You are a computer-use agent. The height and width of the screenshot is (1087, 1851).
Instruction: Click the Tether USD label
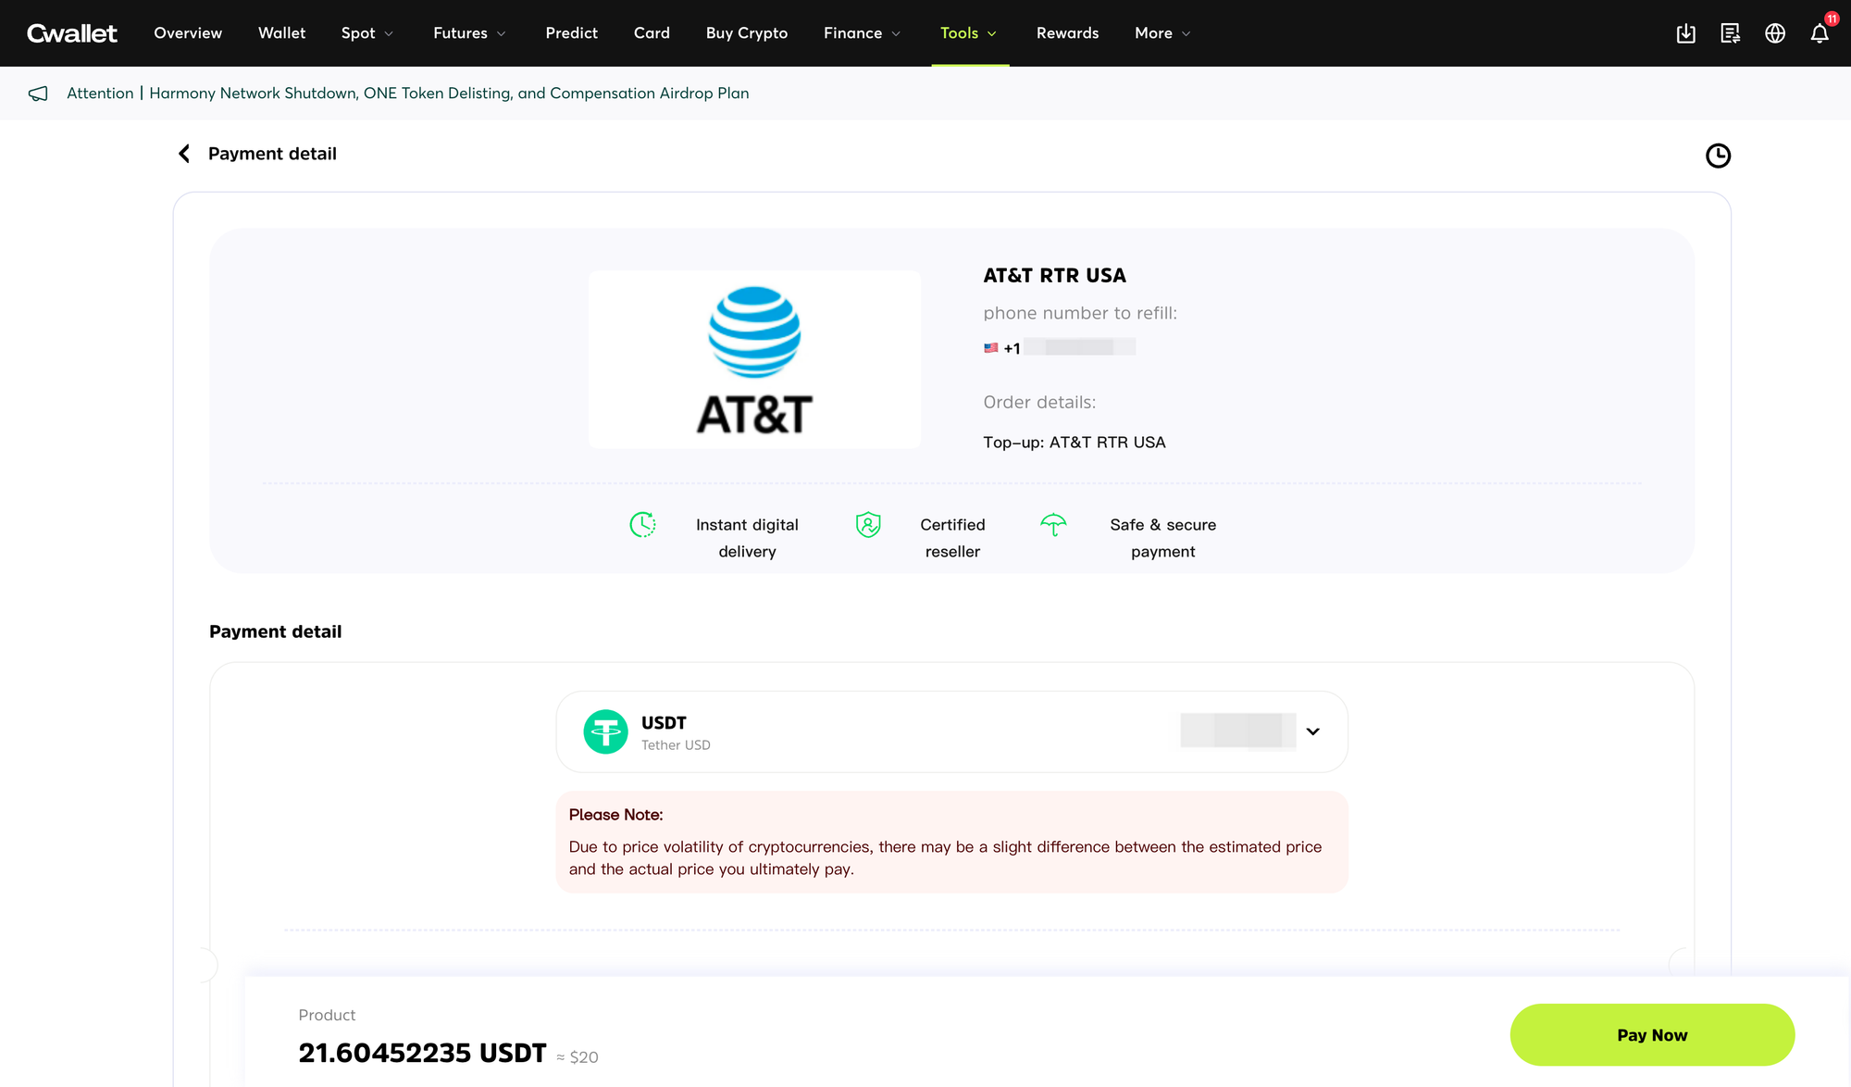[676, 745]
